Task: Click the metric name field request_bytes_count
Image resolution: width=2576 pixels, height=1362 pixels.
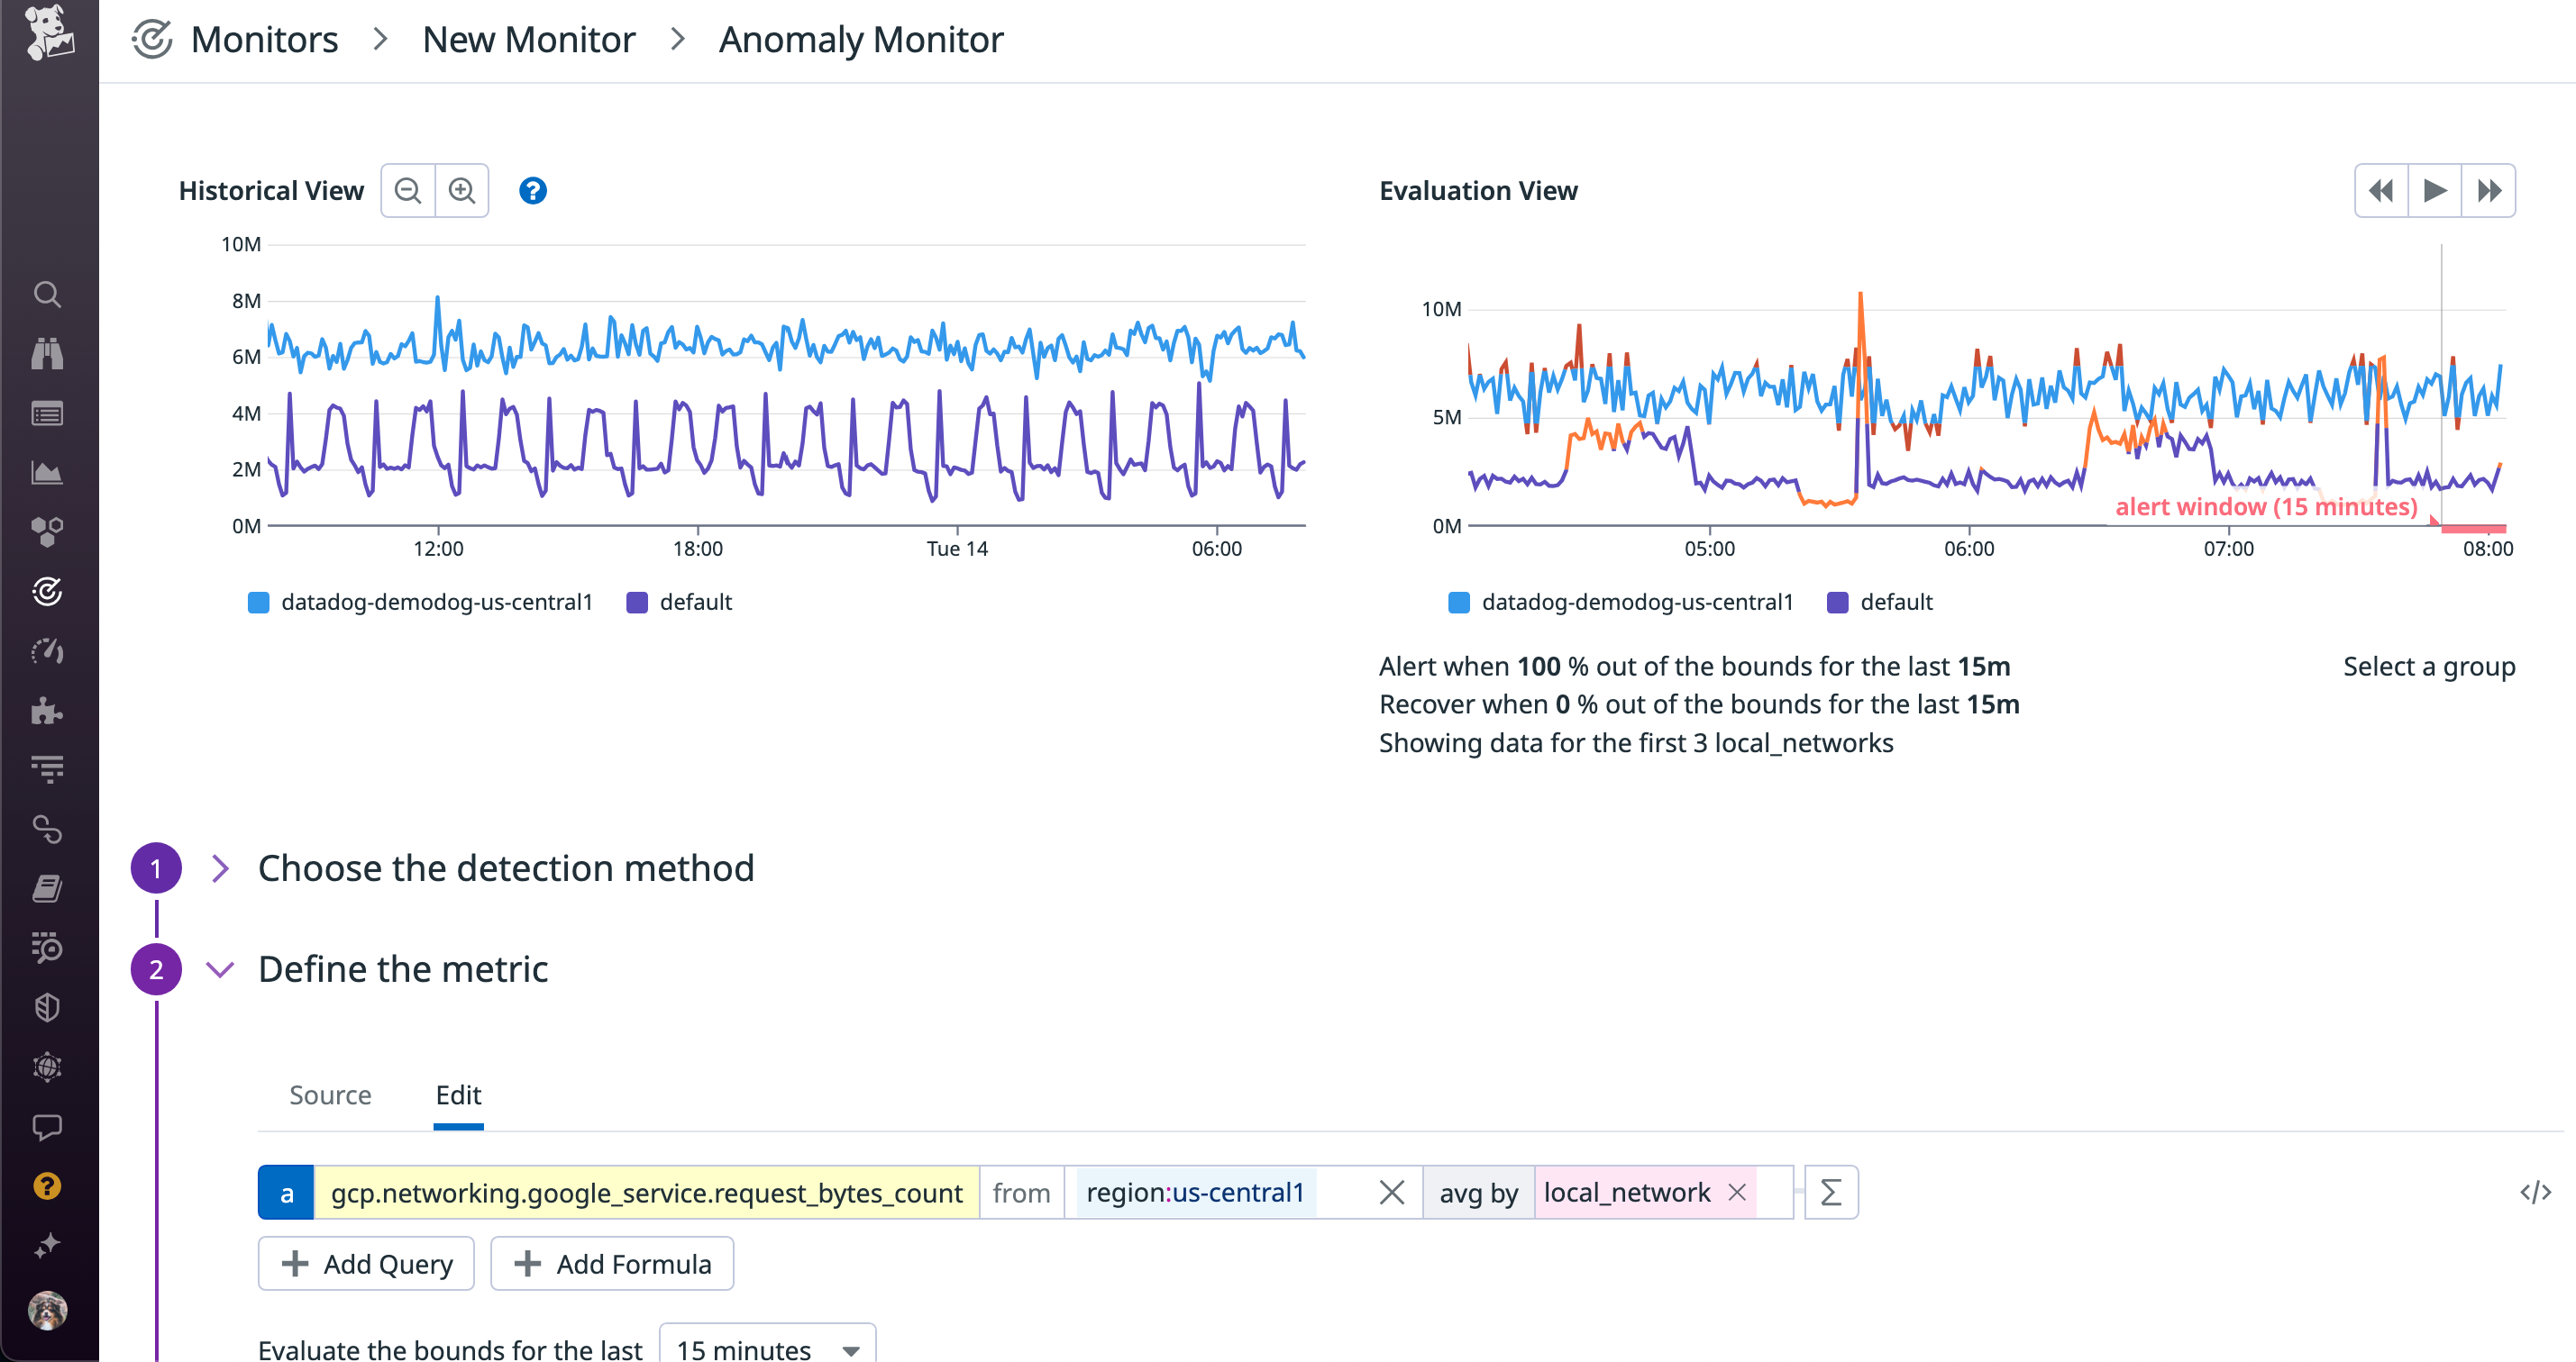Action: coord(647,1192)
